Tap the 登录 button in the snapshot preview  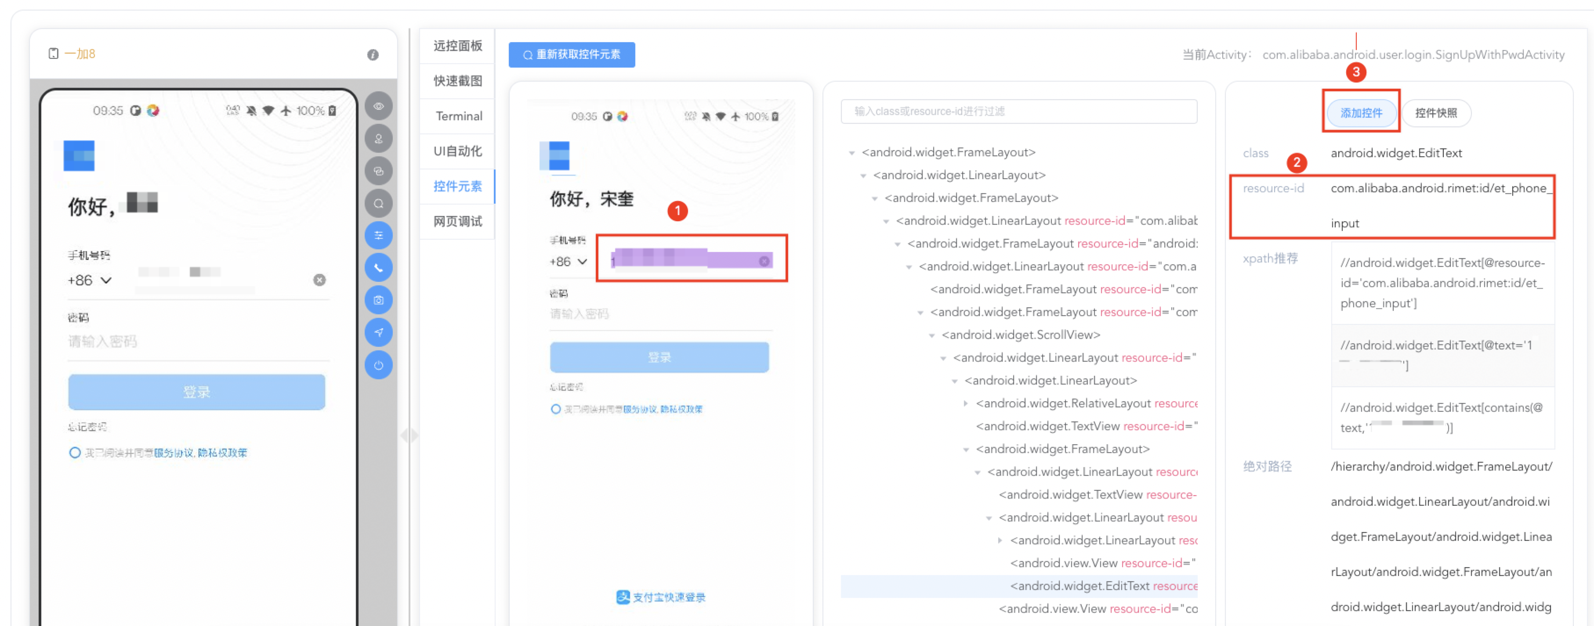click(x=659, y=357)
